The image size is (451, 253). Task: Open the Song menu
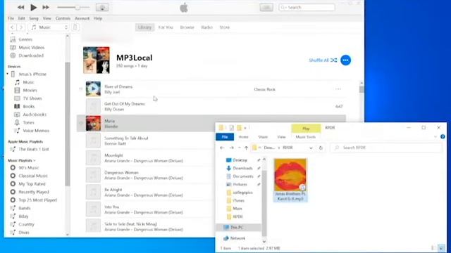34,18
